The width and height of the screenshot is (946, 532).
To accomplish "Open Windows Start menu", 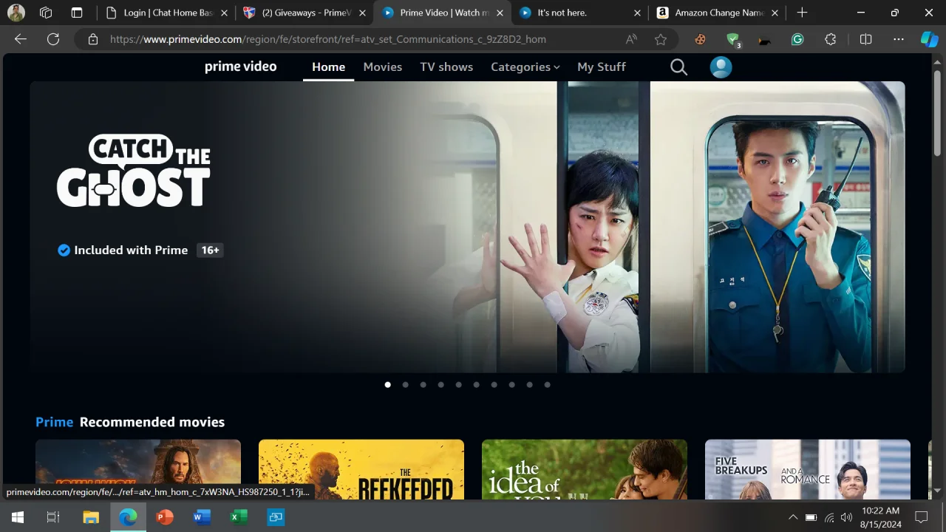I will (18, 517).
